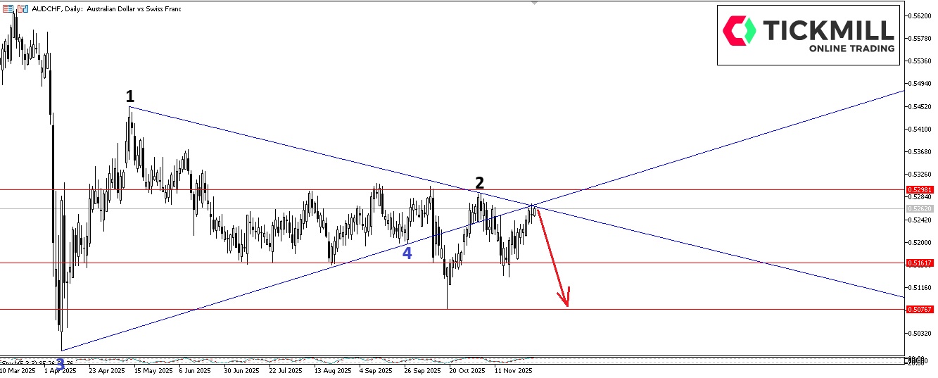Click the Depth of Market icon
The height and width of the screenshot is (378, 938).
(x=8, y=9)
